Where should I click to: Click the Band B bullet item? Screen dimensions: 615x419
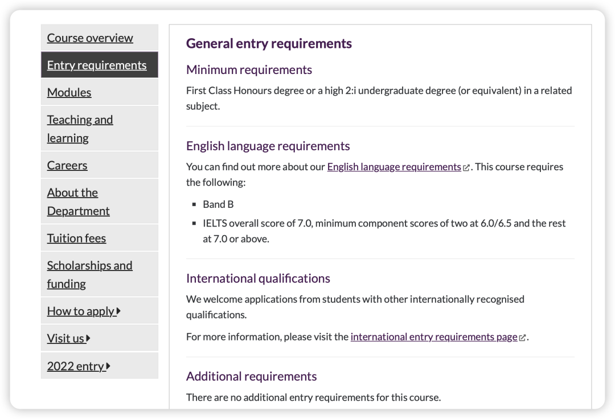[218, 204]
